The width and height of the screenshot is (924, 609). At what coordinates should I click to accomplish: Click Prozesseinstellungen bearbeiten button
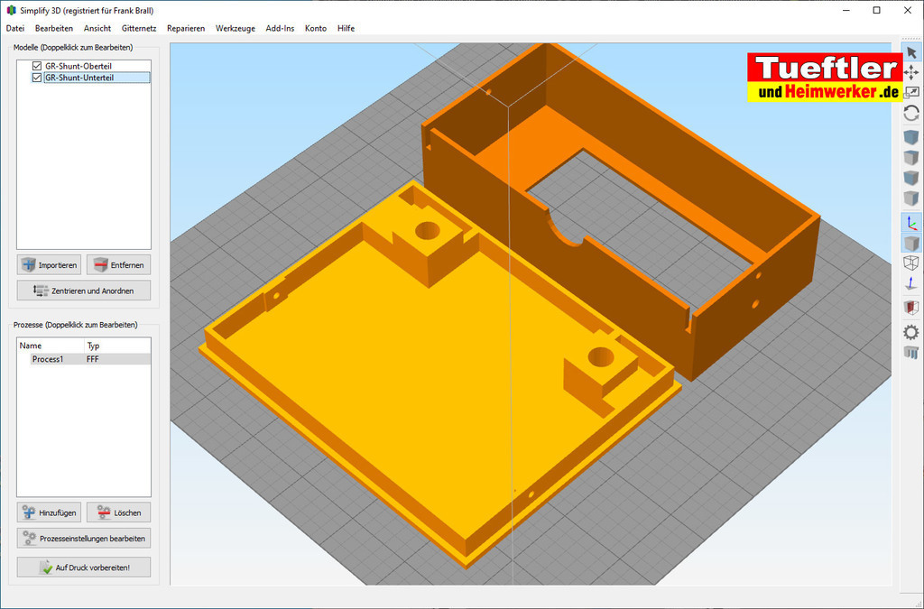(x=84, y=539)
